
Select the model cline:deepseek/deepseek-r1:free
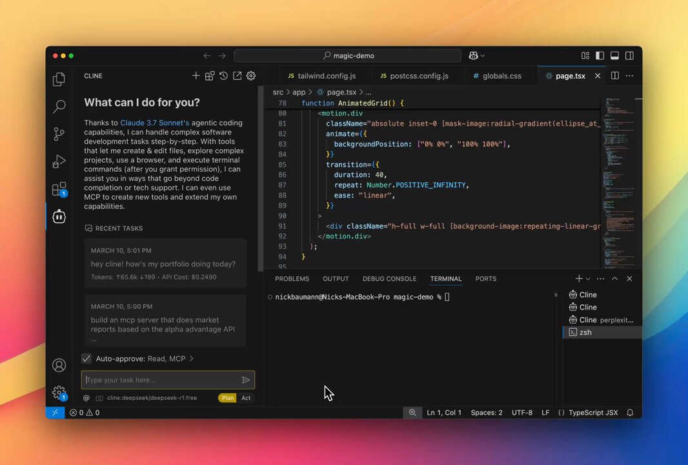(152, 398)
